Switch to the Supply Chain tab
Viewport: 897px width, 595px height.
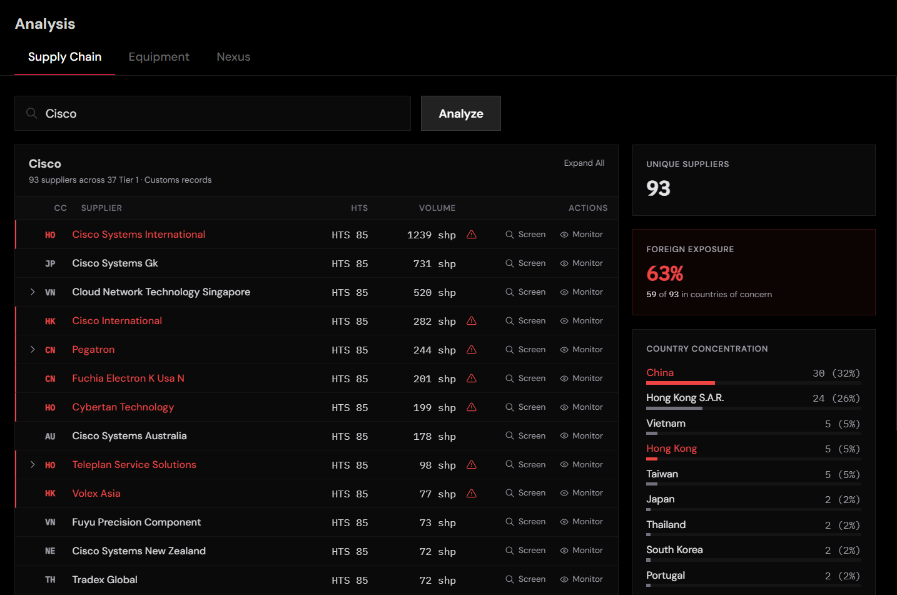tap(64, 57)
